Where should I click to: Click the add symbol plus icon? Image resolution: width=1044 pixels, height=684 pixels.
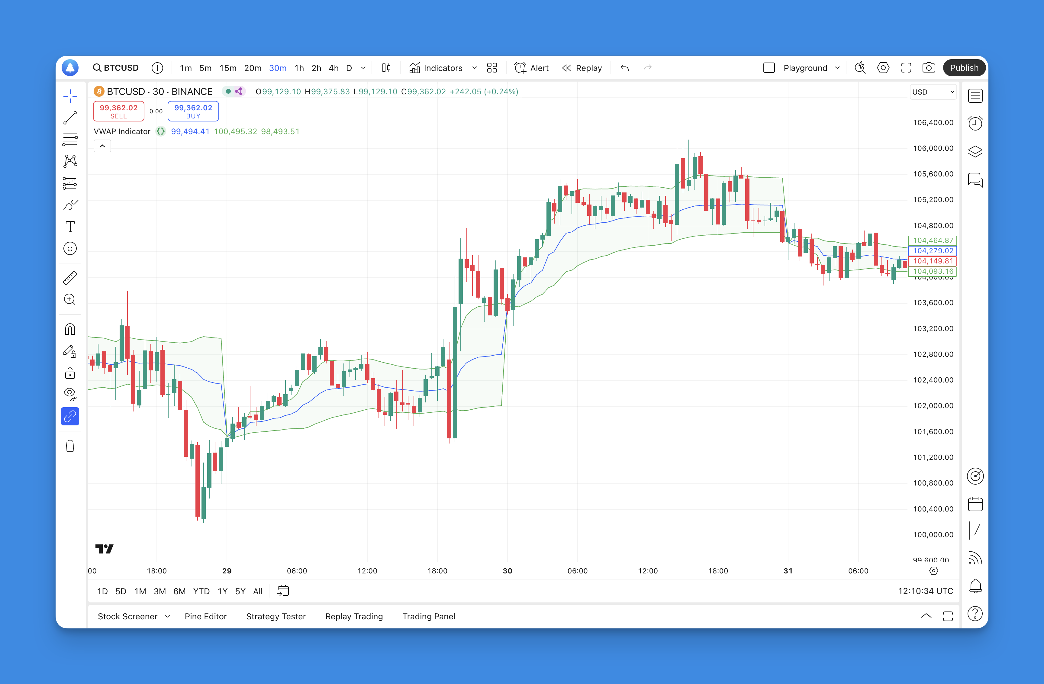157,68
